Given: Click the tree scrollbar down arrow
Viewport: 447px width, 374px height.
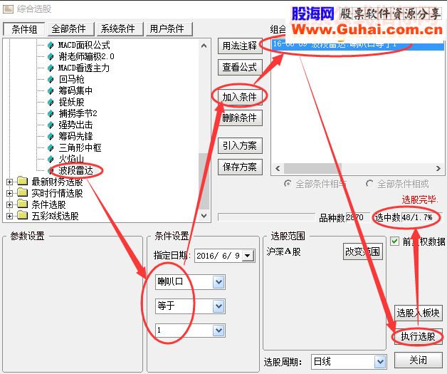Looking at the screenshot, I should 204,216.
